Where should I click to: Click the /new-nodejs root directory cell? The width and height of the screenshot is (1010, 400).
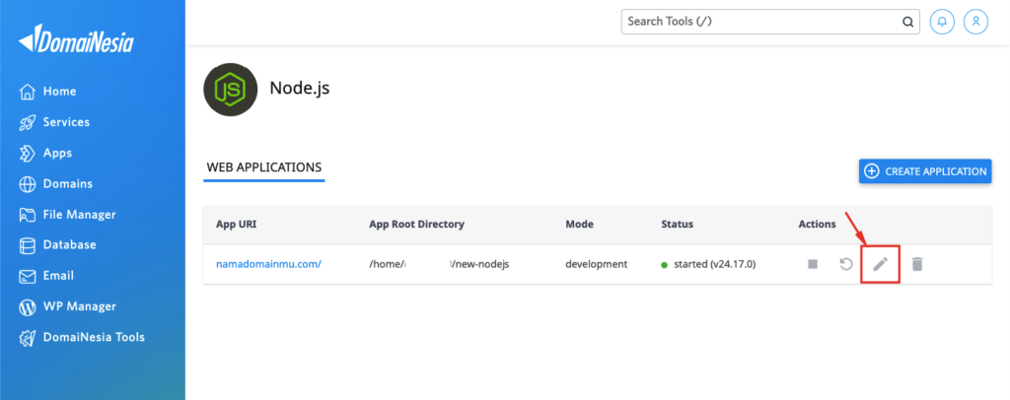click(439, 264)
